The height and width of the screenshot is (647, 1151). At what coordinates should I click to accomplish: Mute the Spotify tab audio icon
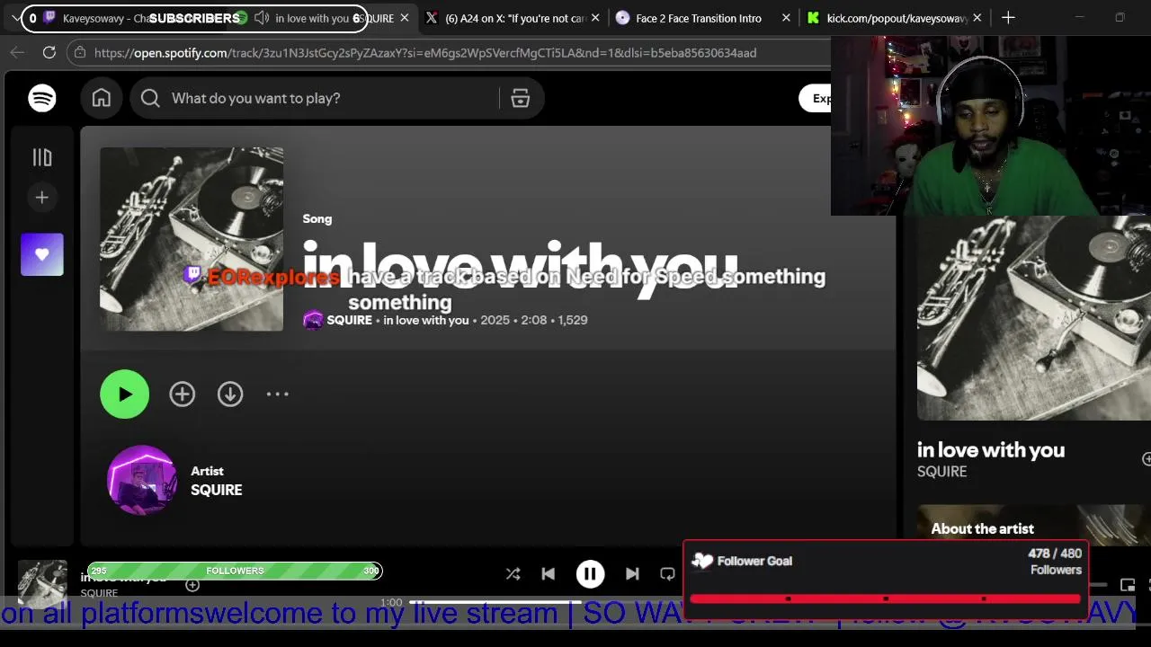262,18
